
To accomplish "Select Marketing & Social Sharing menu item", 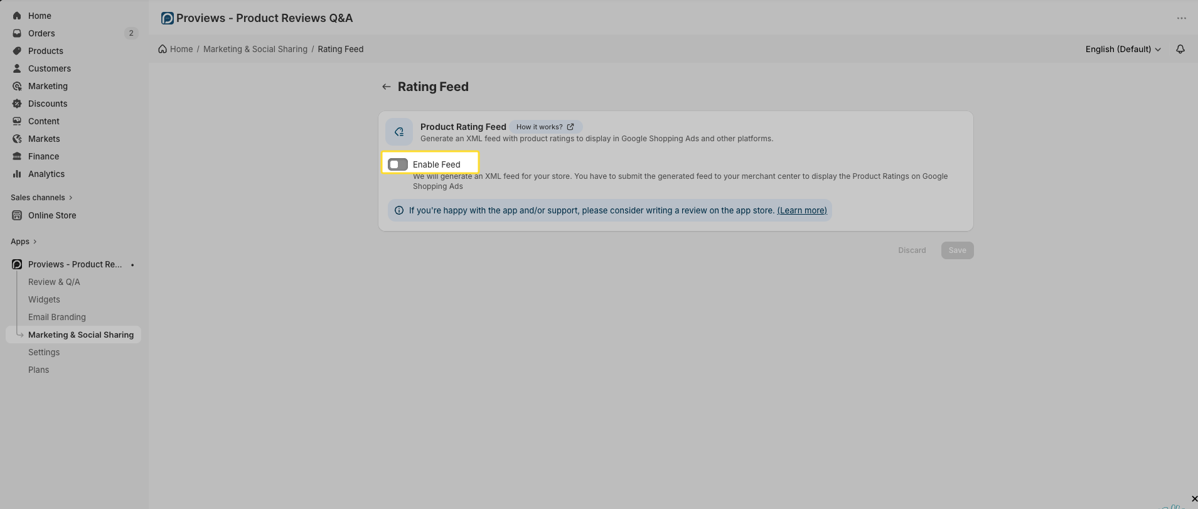I will pyautogui.click(x=73, y=335).
